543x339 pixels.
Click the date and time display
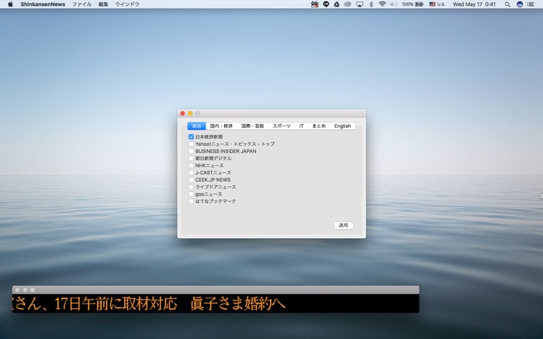(x=474, y=4)
